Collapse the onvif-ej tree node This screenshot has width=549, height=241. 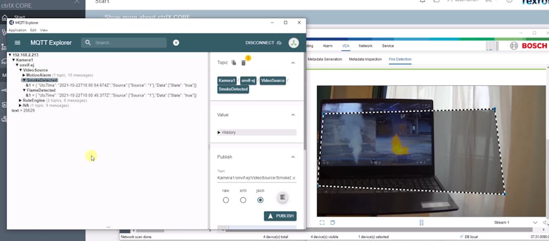[17, 65]
